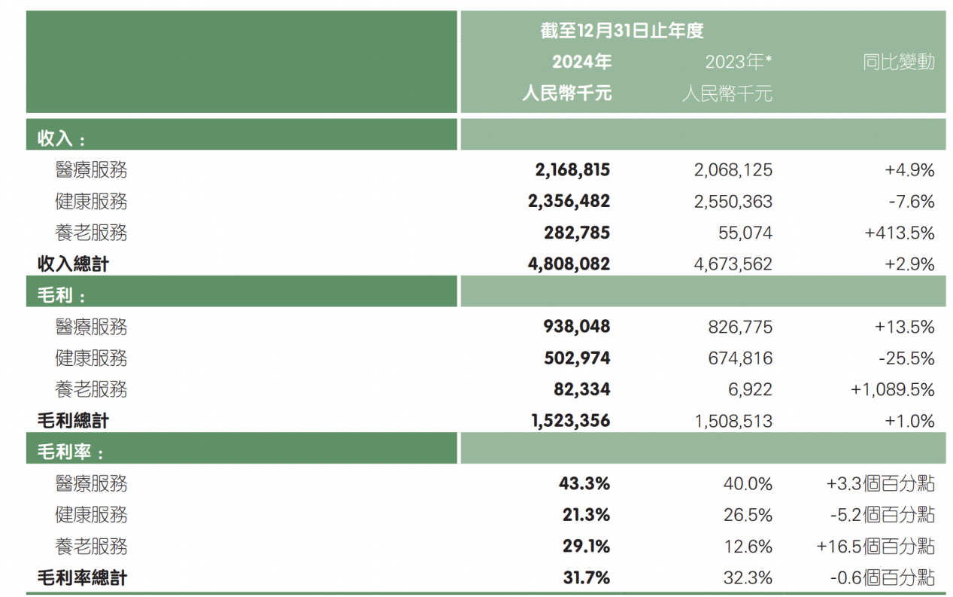This screenshot has width=953, height=597.
Task: Click the +413.5% elderly care revenue change
Action: point(900,233)
